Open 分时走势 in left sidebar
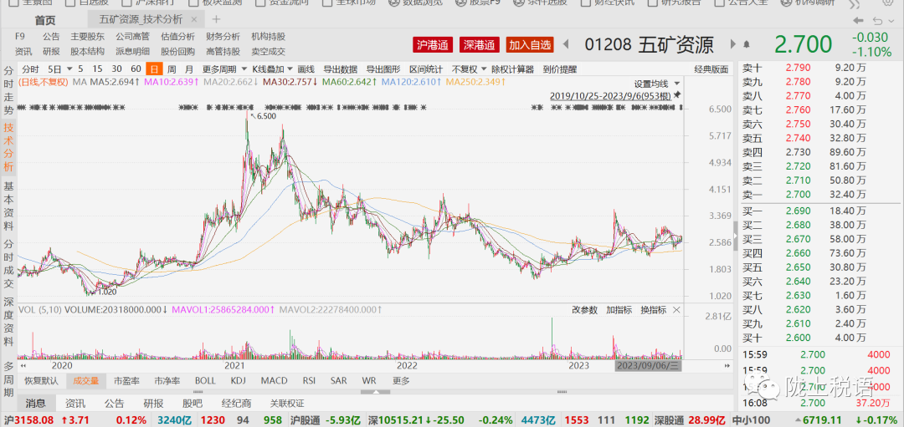Screen dimensions: 904x427 coord(8,90)
